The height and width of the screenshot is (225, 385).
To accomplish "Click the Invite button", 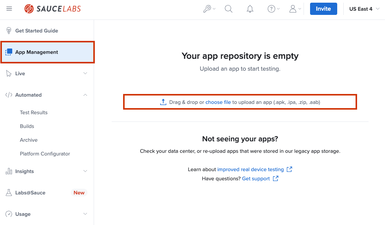I will 323,8.
